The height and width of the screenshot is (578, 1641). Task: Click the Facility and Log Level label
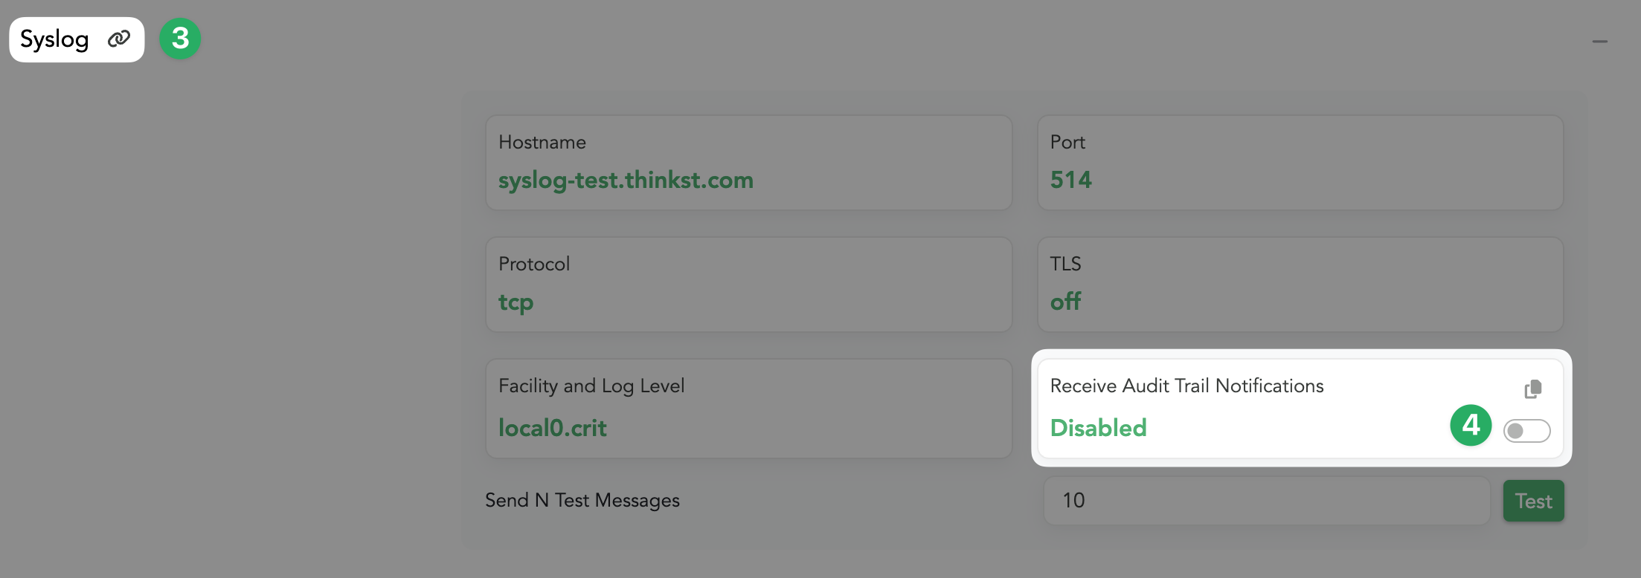[591, 386]
